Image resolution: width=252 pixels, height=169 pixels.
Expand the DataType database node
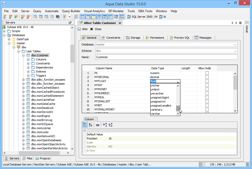click(9, 39)
